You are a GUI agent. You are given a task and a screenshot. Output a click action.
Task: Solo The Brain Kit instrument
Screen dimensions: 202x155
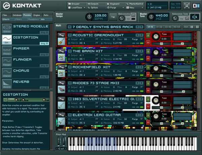tap(148, 51)
